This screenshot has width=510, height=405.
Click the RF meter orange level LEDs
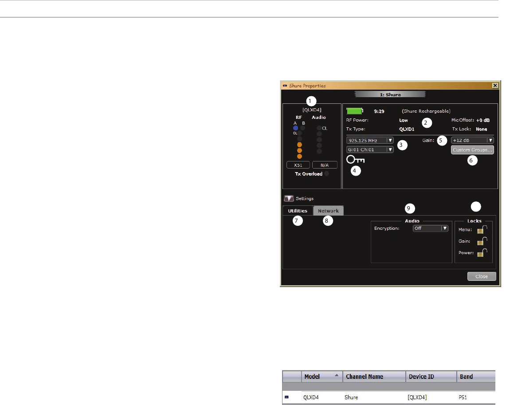tap(299, 150)
